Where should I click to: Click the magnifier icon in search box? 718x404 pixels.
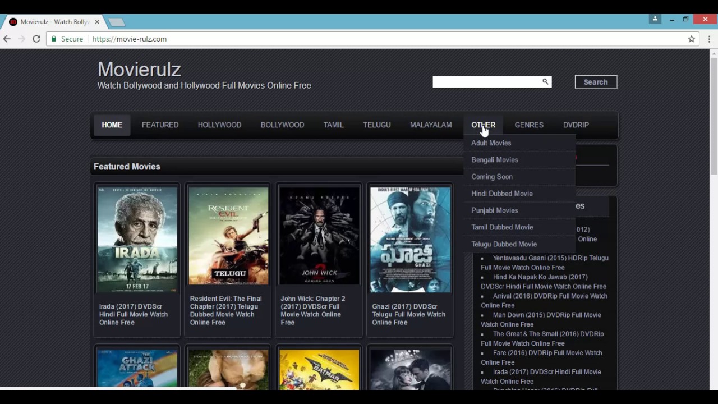(545, 82)
